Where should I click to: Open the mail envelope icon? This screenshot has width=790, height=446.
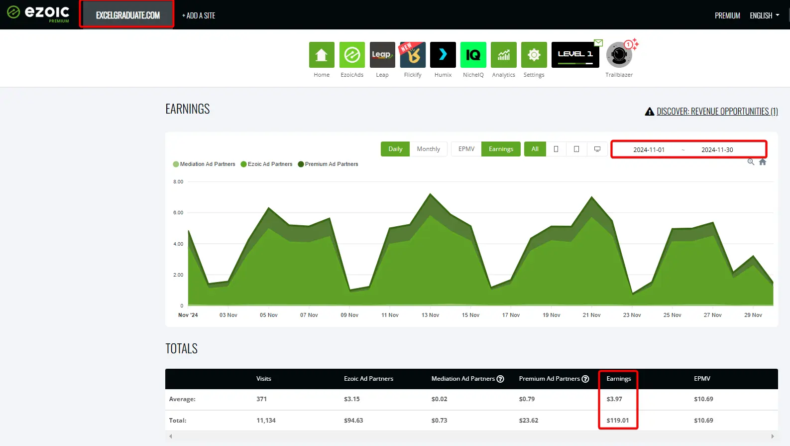coord(598,43)
